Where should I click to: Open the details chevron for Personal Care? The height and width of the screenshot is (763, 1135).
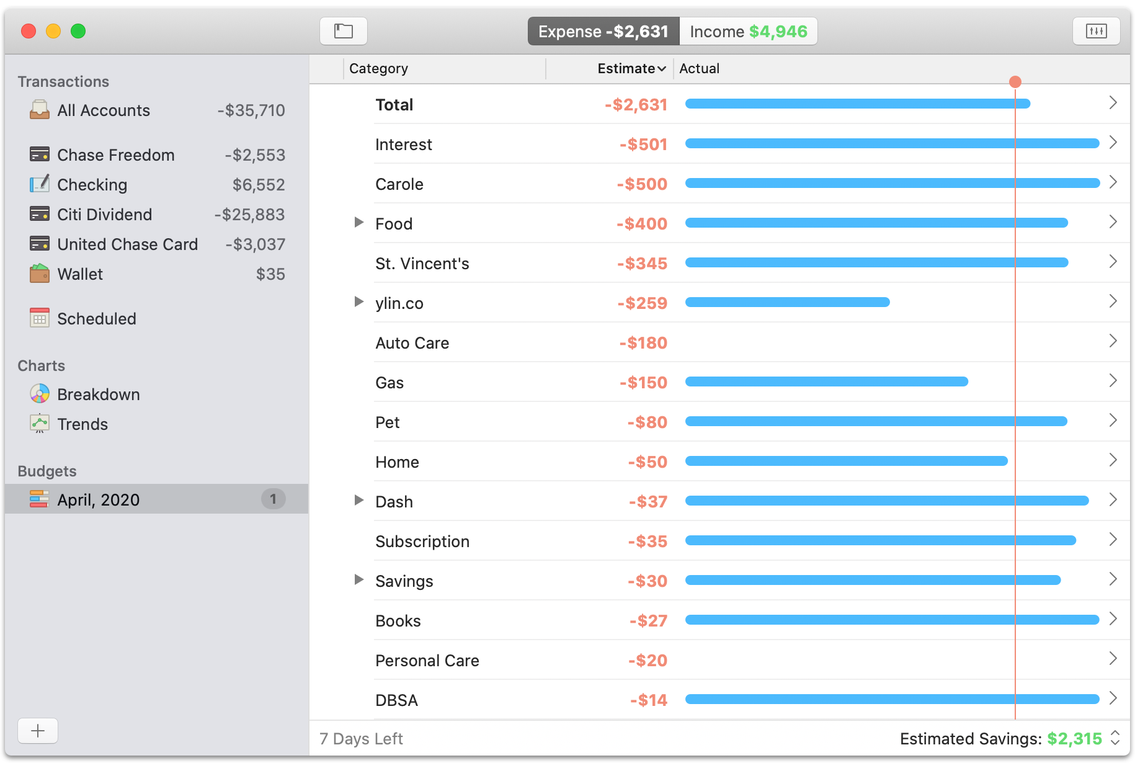(1113, 659)
